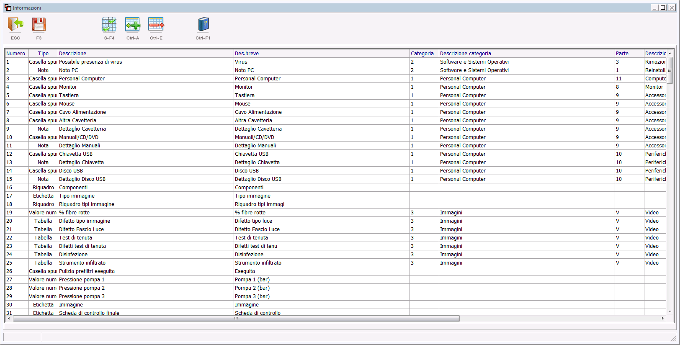Click the vertical scrollbar up arrow
Screen dimensions: 680x345
tap(670, 53)
